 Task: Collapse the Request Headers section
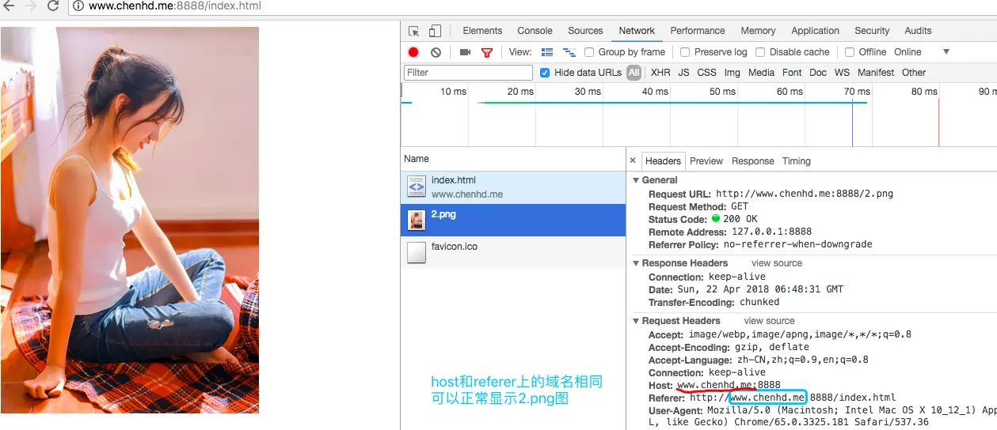click(x=636, y=321)
